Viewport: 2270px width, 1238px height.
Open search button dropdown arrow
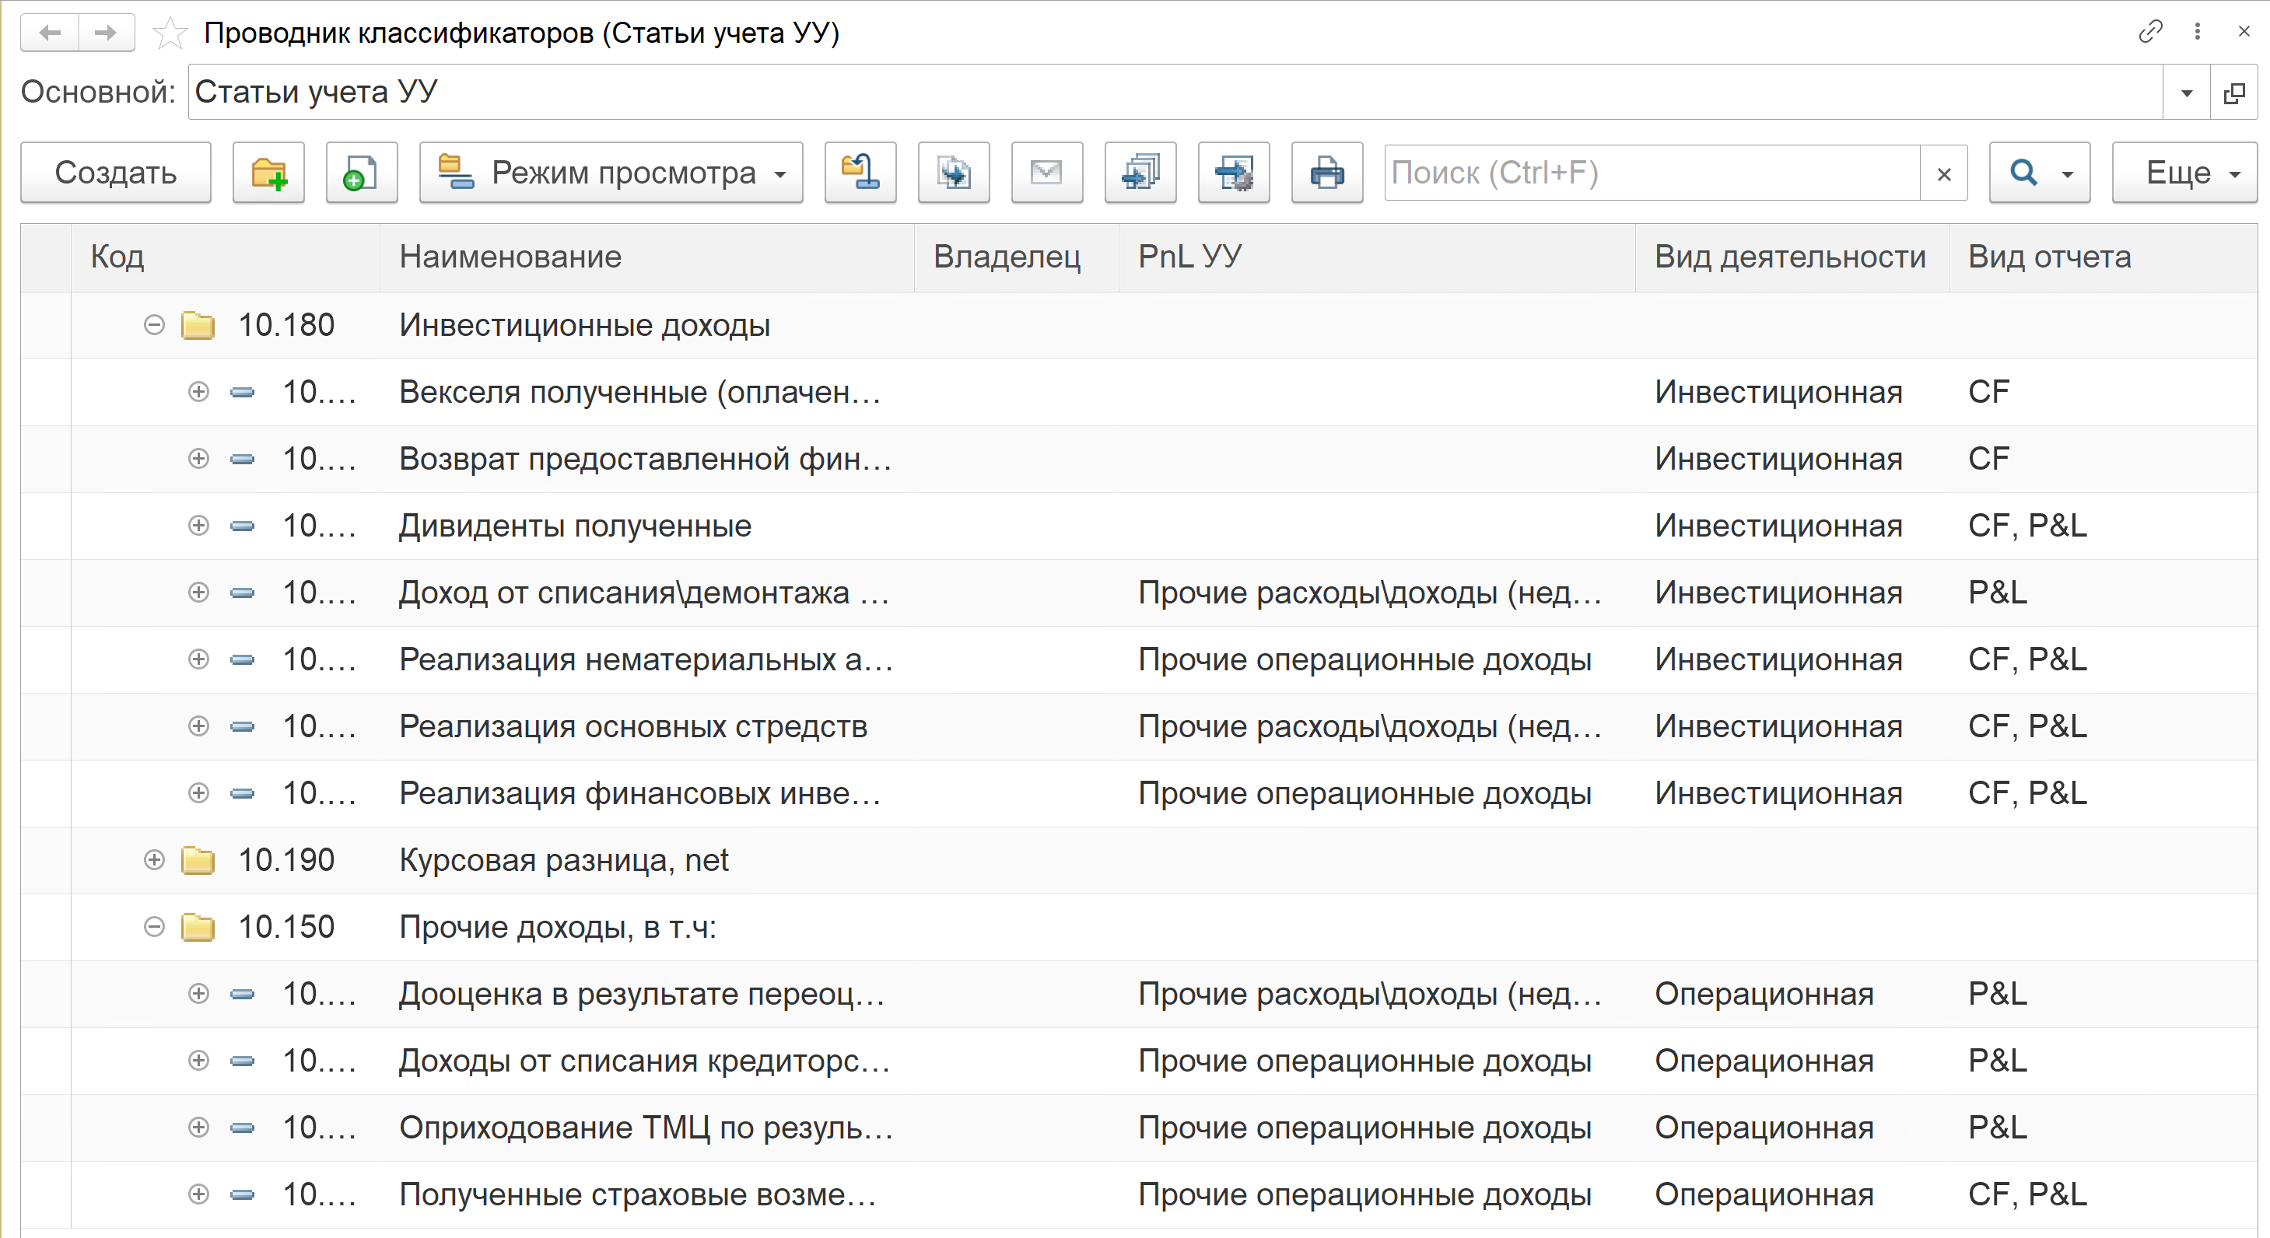2069,173
